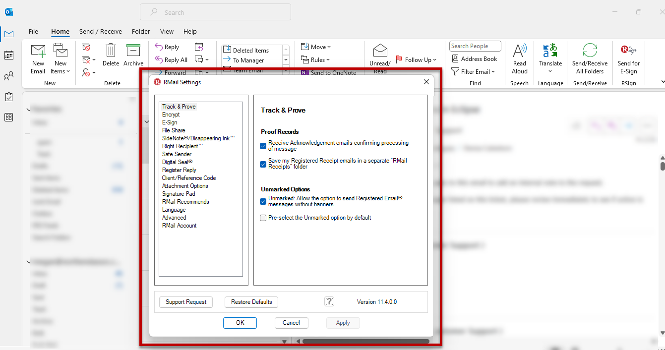Select Safe Sender settings entry
The width and height of the screenshot is (665, 350).
177,154
